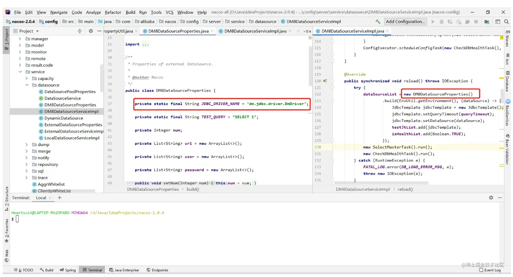Open the Tools menu
The width and height of the screenshot is (513, 277).
(x=156, y=12)
